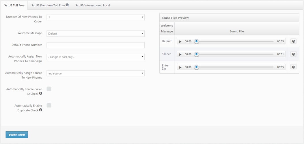This screenshot has width=304, height=144.
Task: Play the Enter Zip sound file
Action: tap(180, 67)
